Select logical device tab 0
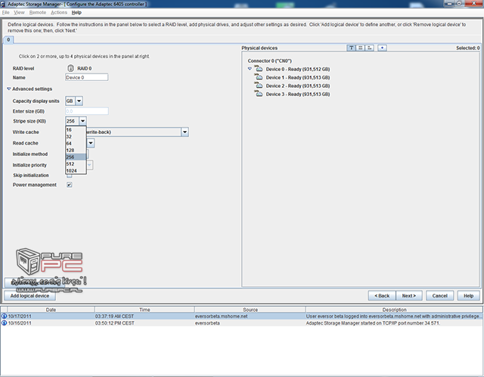This screenshot has width=484, height=377. coord(8,39)
